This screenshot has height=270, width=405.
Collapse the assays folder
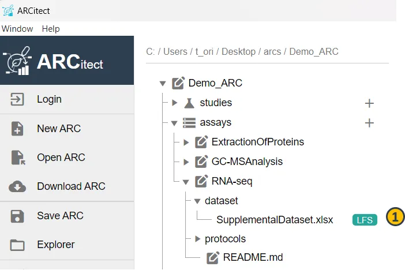coord(174,123)
